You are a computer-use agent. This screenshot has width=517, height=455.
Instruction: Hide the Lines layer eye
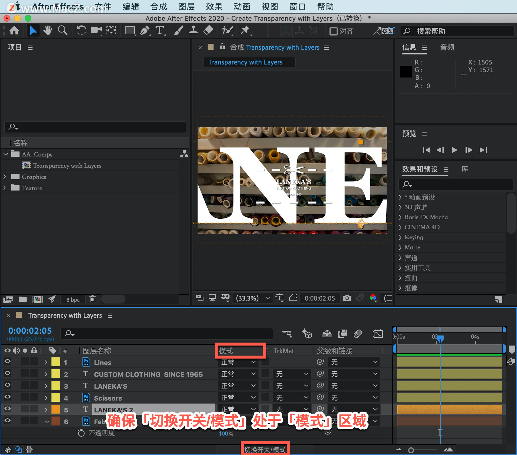[7, 361]
